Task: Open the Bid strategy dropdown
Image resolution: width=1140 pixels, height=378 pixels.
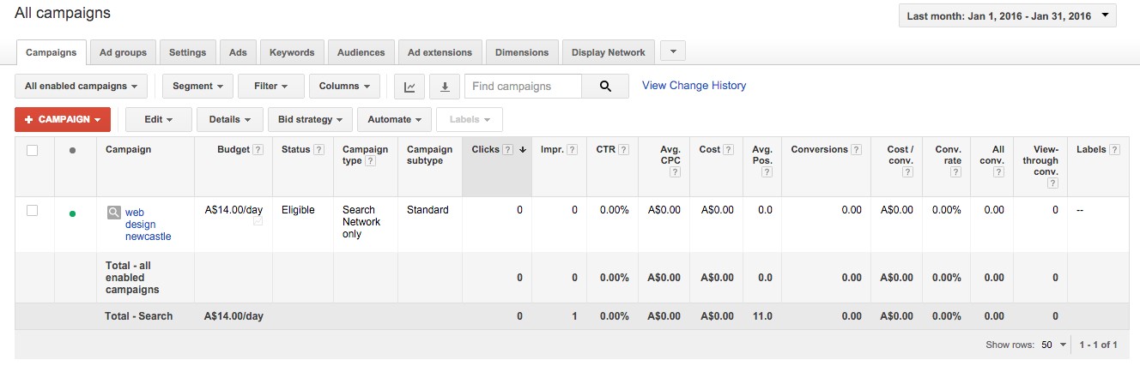Action: 310,119
